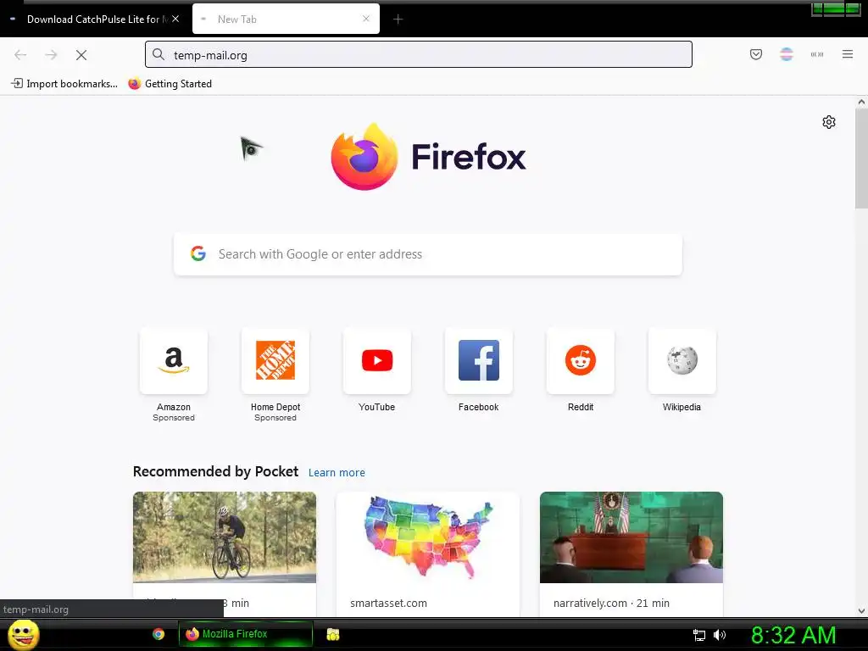Click the narratively.com · 21 min text
Image resolution: width=868 pixels, height=651 pixels.
[x=611, y=603]
